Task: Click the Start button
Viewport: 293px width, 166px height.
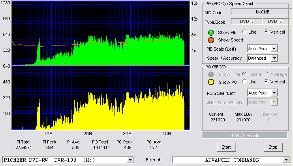Action: [x=227, y=147]
